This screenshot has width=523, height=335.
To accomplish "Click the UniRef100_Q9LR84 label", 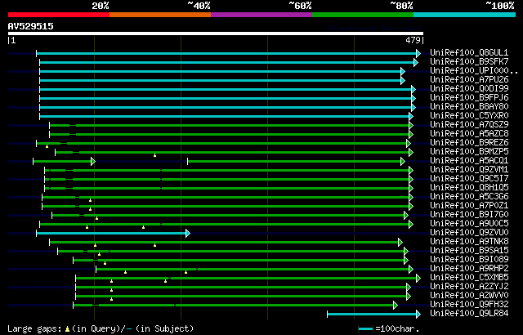I will [469, 314].
